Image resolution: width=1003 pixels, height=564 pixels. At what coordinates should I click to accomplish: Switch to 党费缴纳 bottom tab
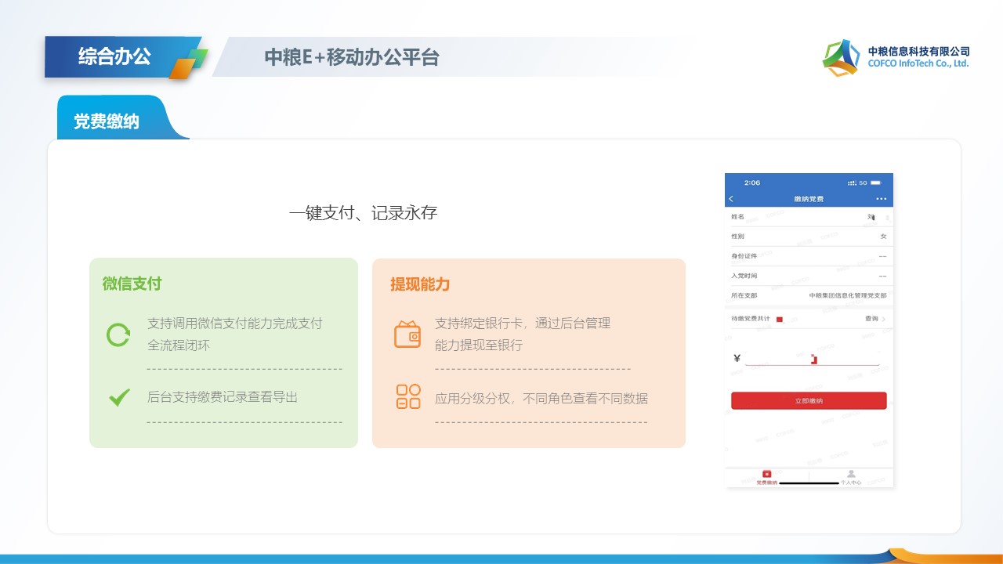766,477
